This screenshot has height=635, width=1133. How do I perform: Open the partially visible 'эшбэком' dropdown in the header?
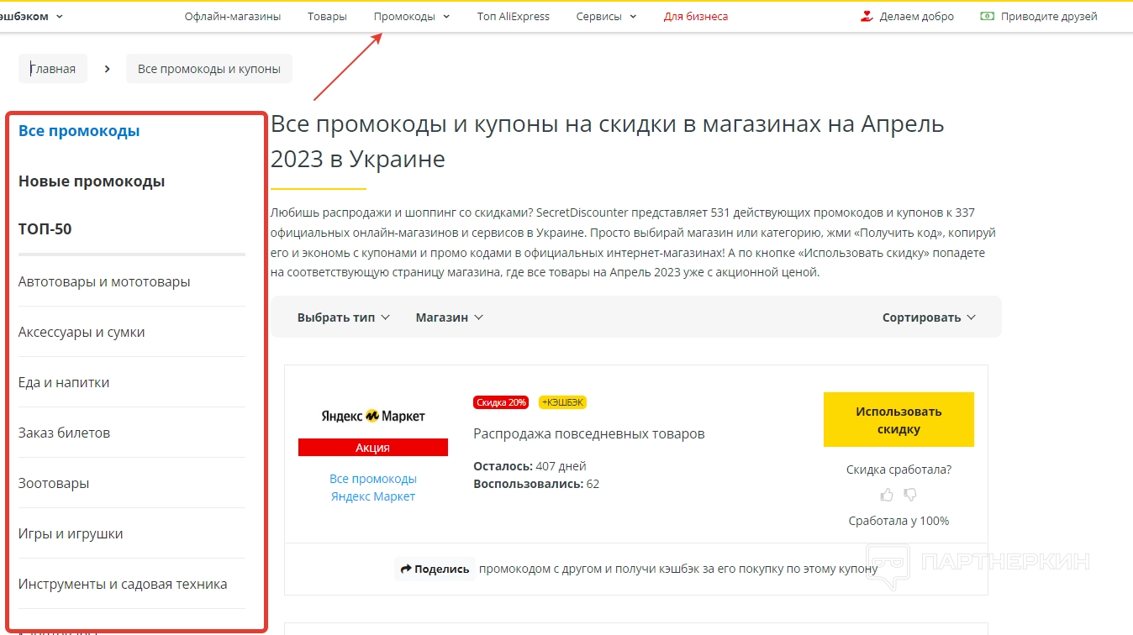pyautogui.click(x=32, y=16)
